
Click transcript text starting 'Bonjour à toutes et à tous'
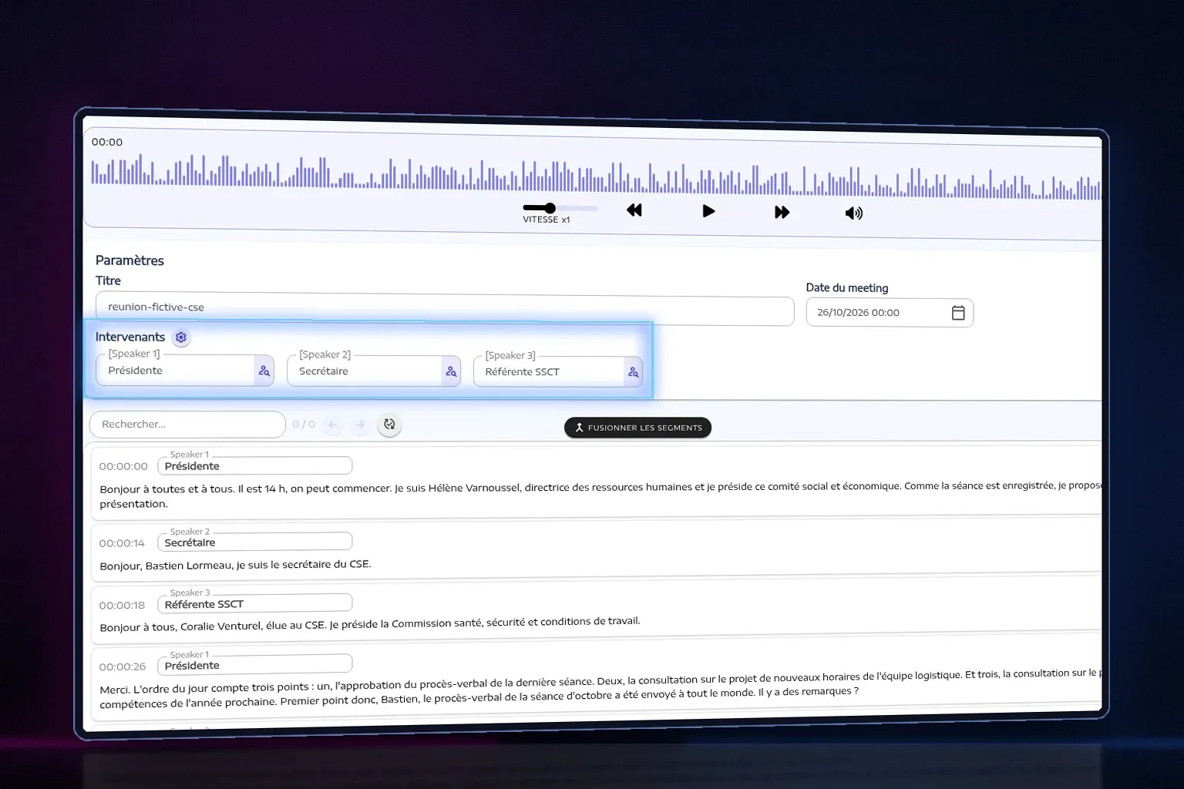[600, 495]
